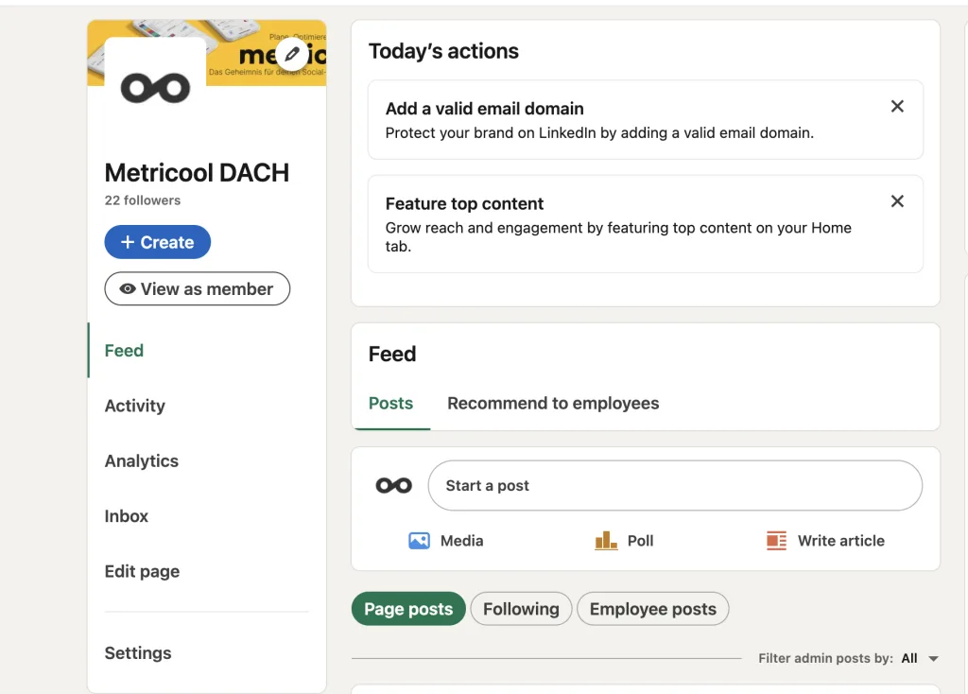This screenshot has width=968, height=694.
Task: Switch to the Posts tab
Action: tap(390, 403)
